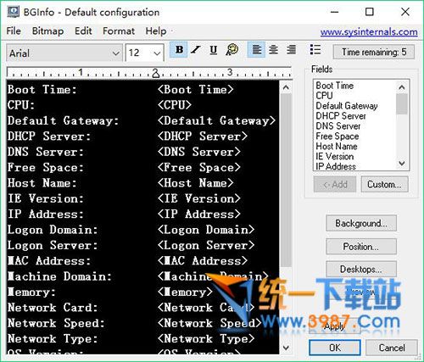Align text left

point(256,50)
